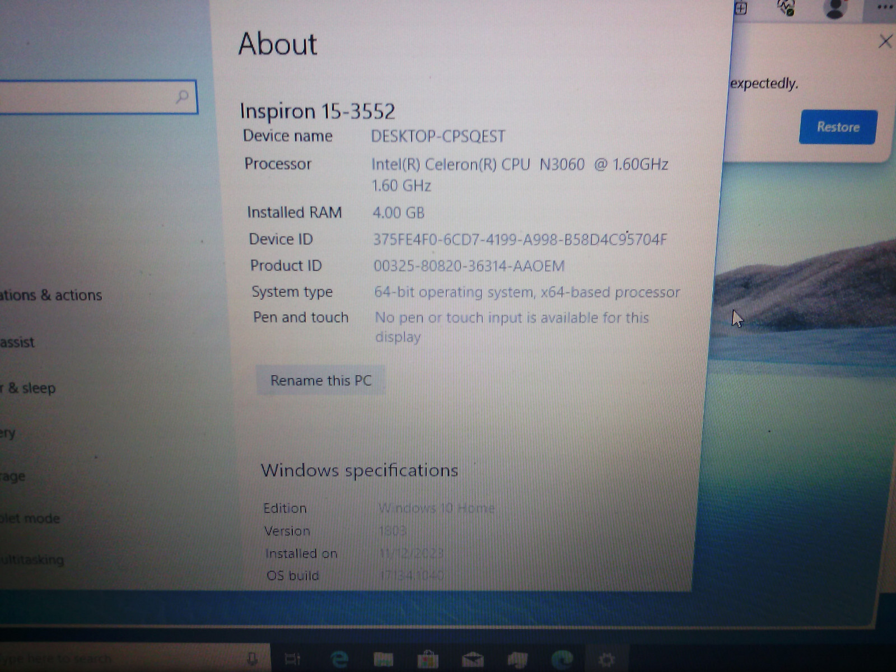Click Restore in the Edge popup
The height and width of the screenshot is (672, 896).
[x=838, y=127]
